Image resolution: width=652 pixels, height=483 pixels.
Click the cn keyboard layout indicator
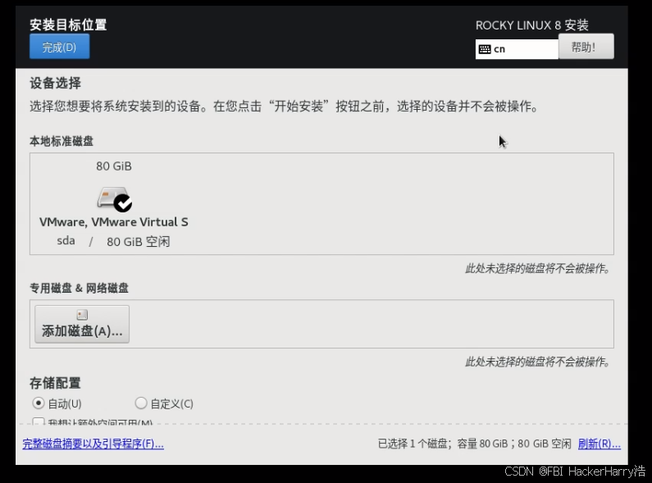(517, 49)
